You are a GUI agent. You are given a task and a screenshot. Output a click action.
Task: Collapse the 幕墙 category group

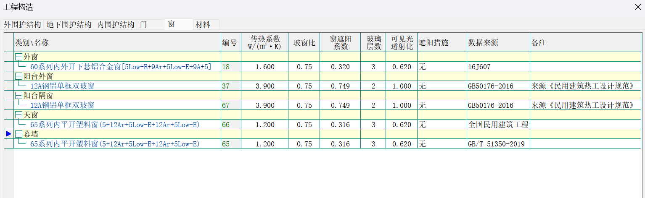(x=19, y=134)
